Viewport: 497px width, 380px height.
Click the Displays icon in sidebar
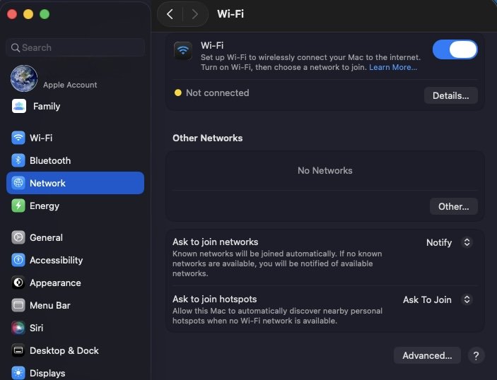pyautogui.click(x=18, y=373)
